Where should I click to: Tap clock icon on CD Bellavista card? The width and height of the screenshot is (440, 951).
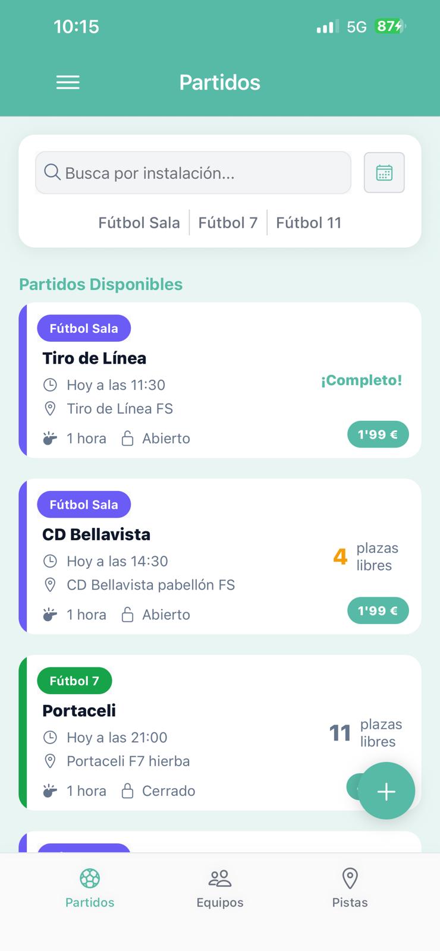51,561
